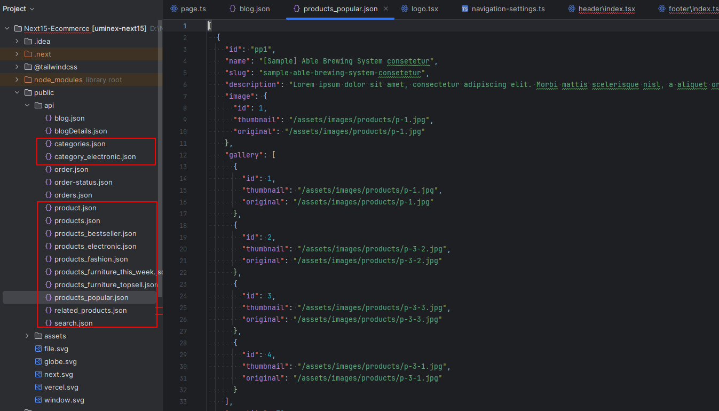Switch to the blog.json tab
The image size is (719, 411).
coord(249,9)
